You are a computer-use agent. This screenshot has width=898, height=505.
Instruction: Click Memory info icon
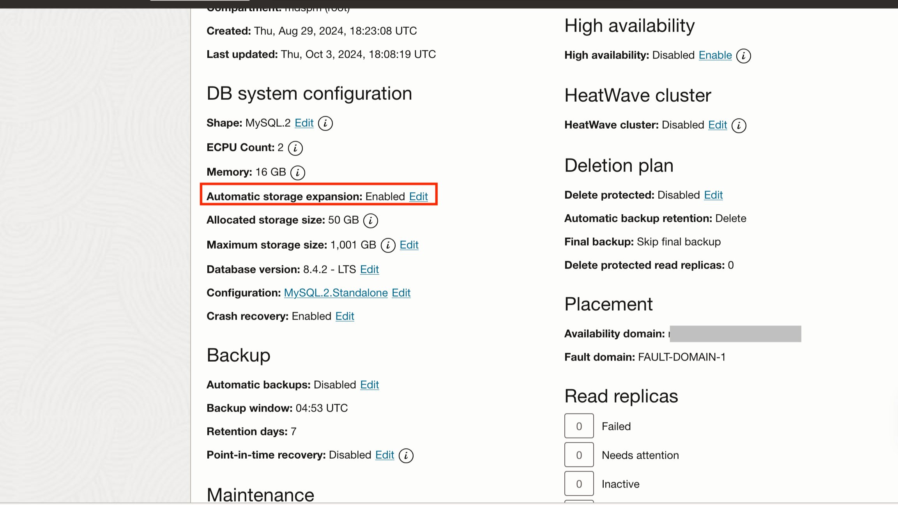(x=298, y=173)
